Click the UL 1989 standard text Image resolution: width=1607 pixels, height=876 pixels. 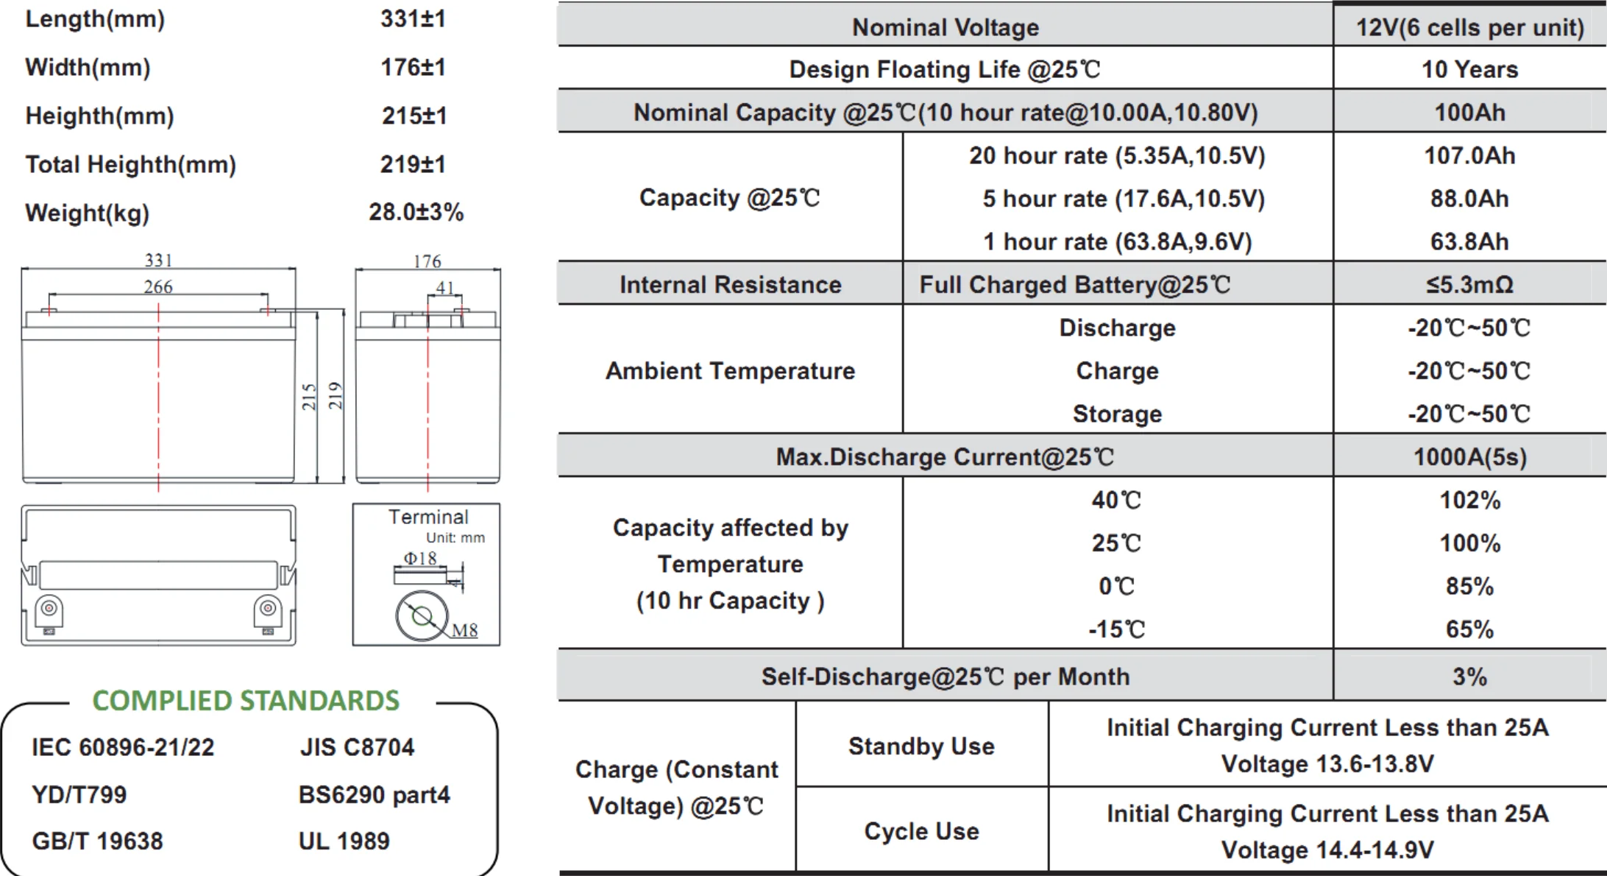[x=344, y=841]
